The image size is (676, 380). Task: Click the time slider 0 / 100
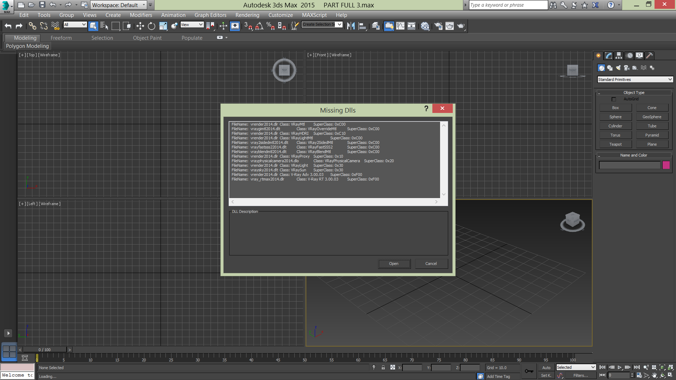coord(45,349)
